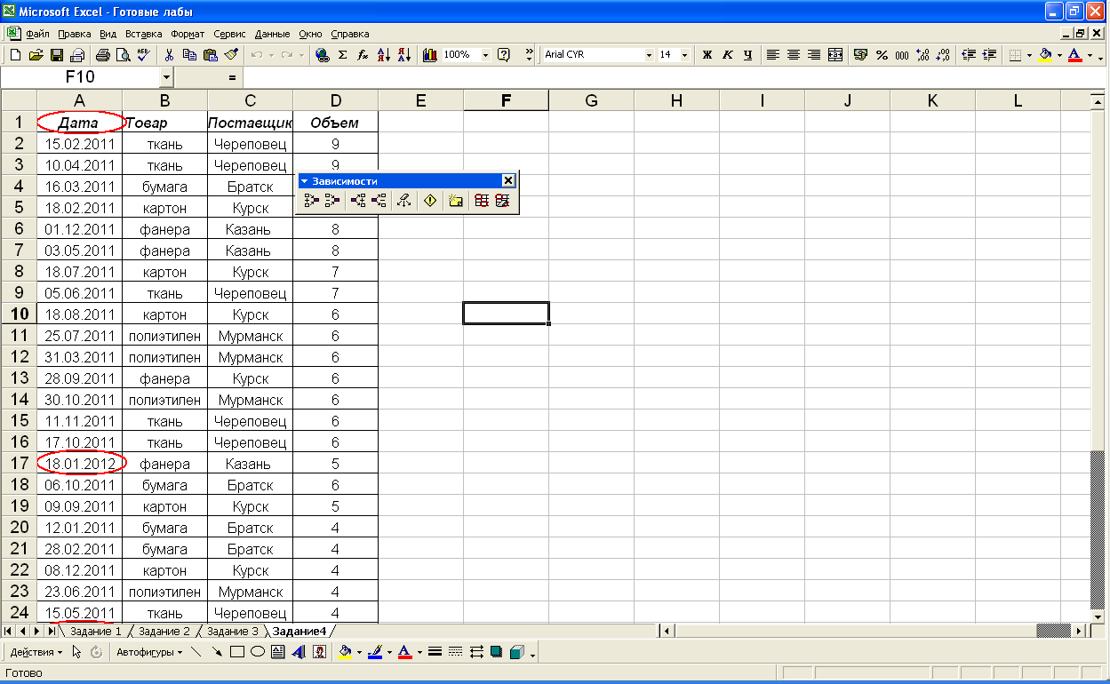Open the Правка menu

pos(75,34)
